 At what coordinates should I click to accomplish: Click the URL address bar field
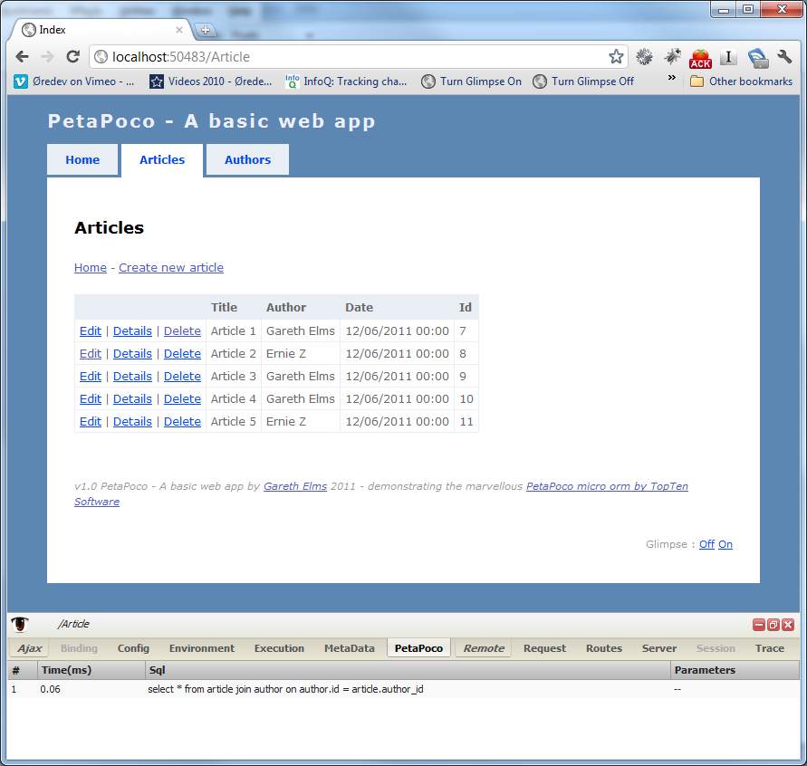353,57
